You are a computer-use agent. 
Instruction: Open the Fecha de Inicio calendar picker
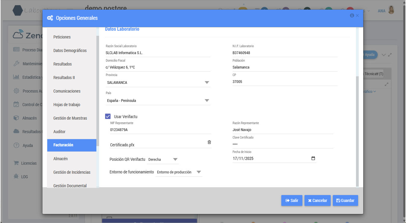tap(313, 158)
